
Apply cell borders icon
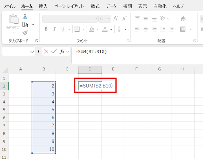(x=77, y=29)
